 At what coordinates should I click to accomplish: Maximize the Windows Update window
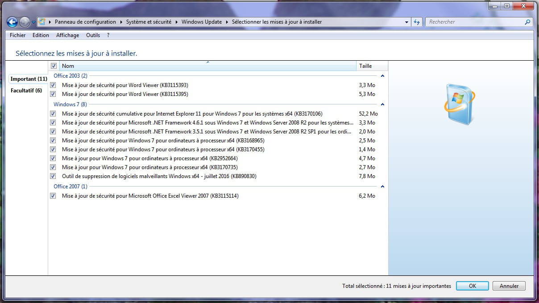(x=507, y=6)
